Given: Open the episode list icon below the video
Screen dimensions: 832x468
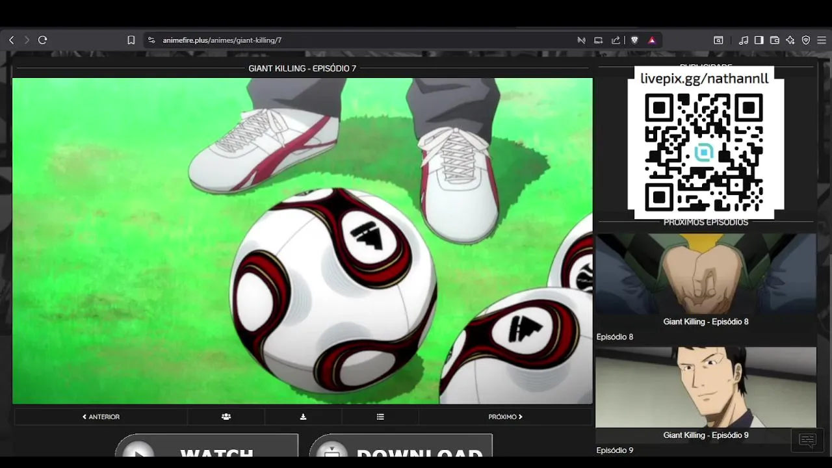Looking at the screenshot, I should click(x=380, y=417).
